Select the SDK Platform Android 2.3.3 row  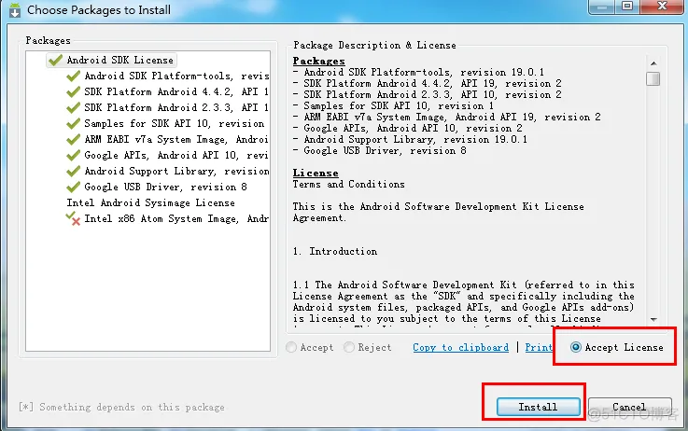[x=168, y=107]
